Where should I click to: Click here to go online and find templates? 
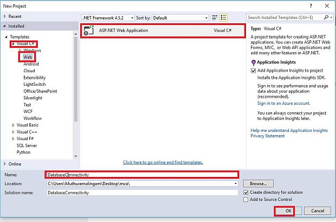click(x=163, y=162)
